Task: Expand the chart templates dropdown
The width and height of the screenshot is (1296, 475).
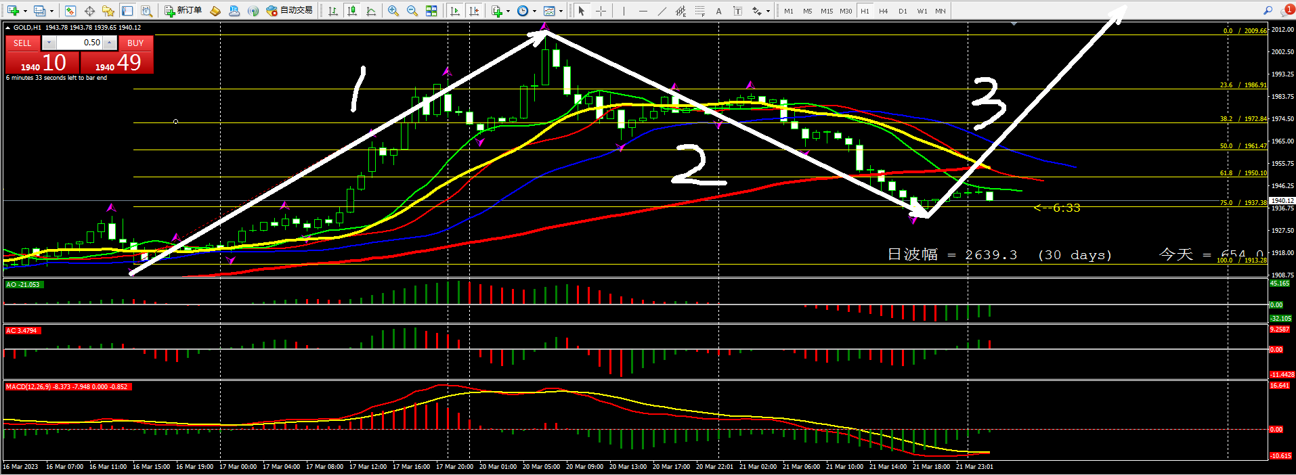Action: (x=561, y=11)
